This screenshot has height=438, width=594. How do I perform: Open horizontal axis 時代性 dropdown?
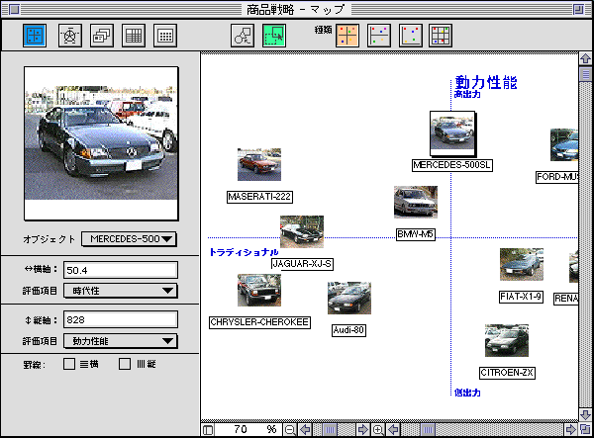click(121, 291)
